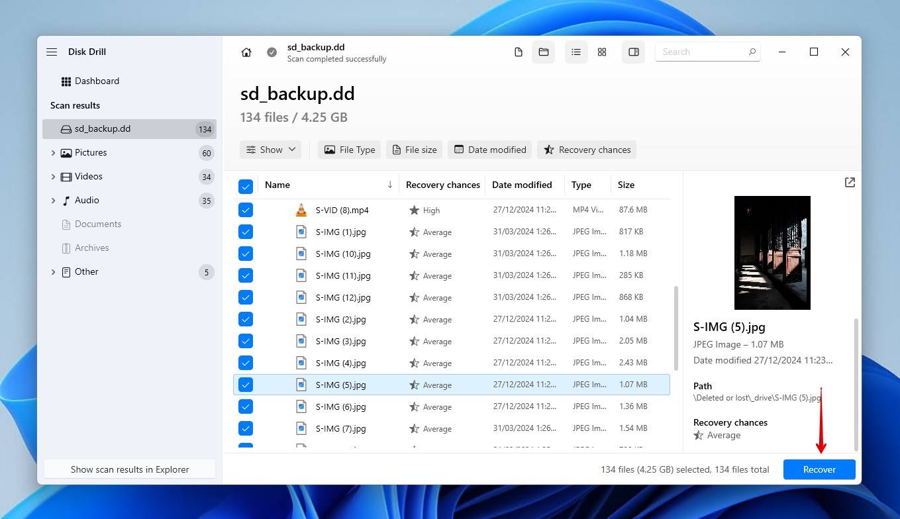Screen dimensions: 900x519
Task: Switch to grid view layout
Action: coord(601,52)
